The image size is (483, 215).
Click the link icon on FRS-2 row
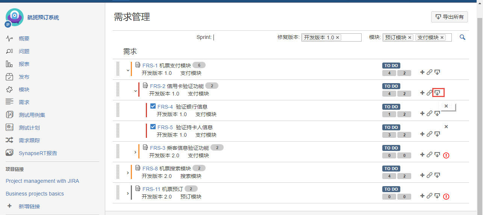[x=429, y=93]
